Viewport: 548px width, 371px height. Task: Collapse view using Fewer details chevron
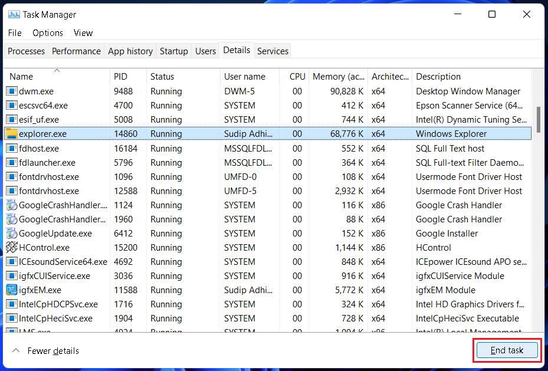pyautogui.click(x=16, y=350)
